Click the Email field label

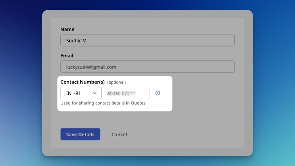tap(67, 56)
